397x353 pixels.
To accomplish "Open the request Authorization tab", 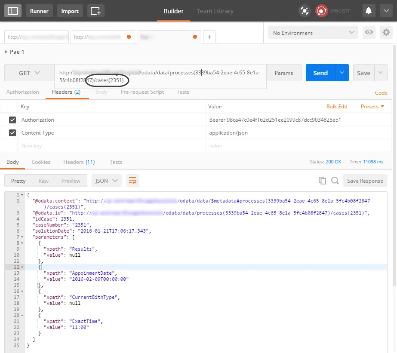I will click(23, 92).
